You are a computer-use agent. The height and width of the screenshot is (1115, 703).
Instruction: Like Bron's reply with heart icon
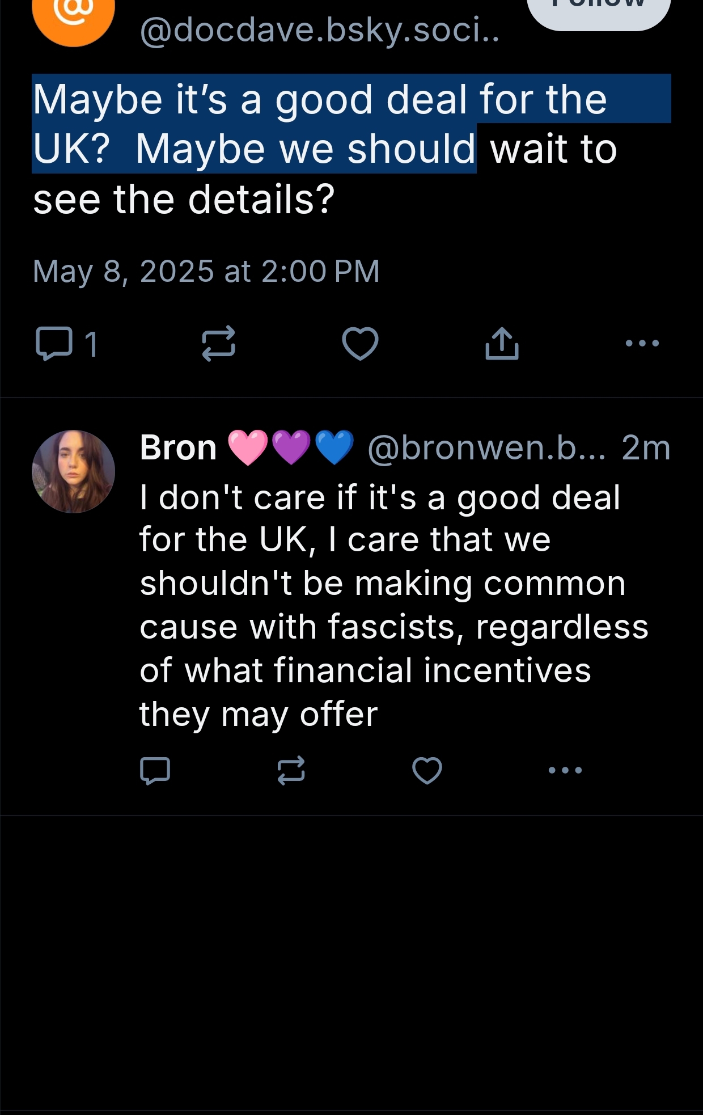(x=426, y=770)
